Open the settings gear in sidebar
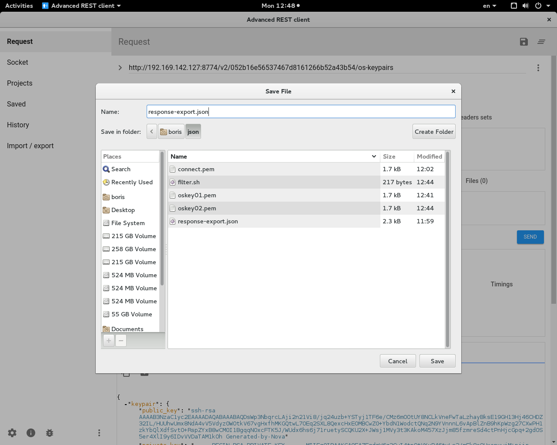 pos(12,433)
